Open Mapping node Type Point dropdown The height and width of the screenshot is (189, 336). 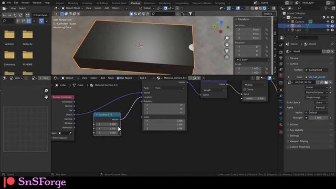tap(169, 88)
